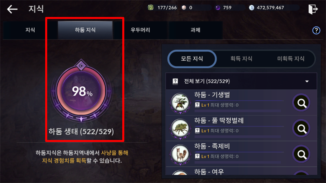Open the 우두머리 tab
This screenshot has width=326, height=183.
coord(140,30)
